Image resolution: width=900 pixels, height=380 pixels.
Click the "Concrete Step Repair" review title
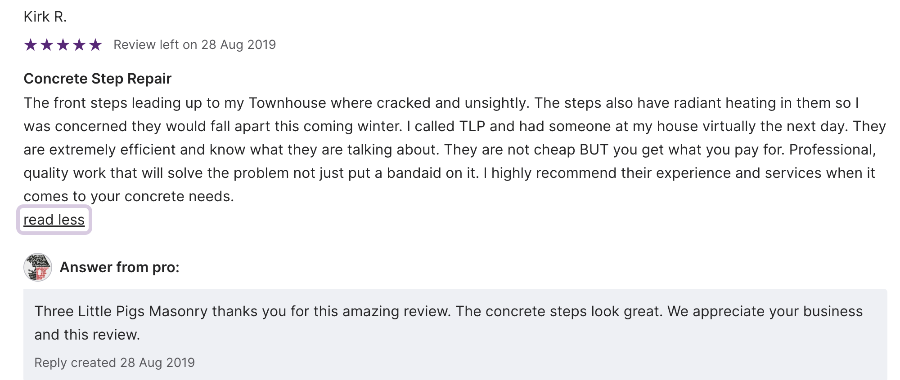(x=98, y=79)
